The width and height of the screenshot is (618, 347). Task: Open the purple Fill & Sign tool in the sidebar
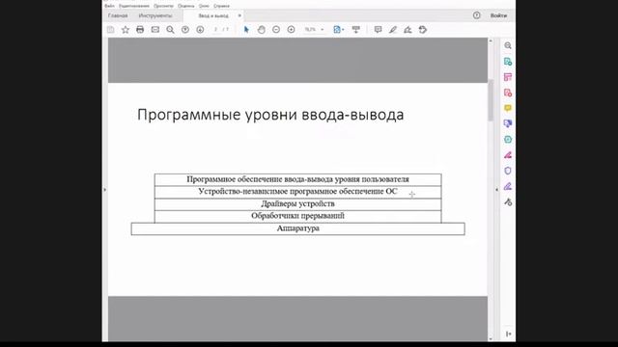pyautogui.click(x=508, y=186)
